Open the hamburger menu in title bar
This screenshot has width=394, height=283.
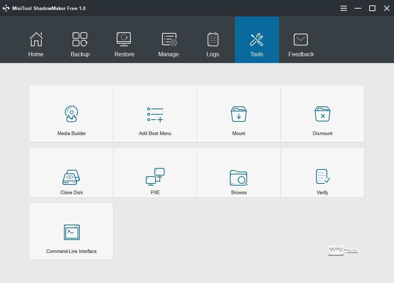344,8
